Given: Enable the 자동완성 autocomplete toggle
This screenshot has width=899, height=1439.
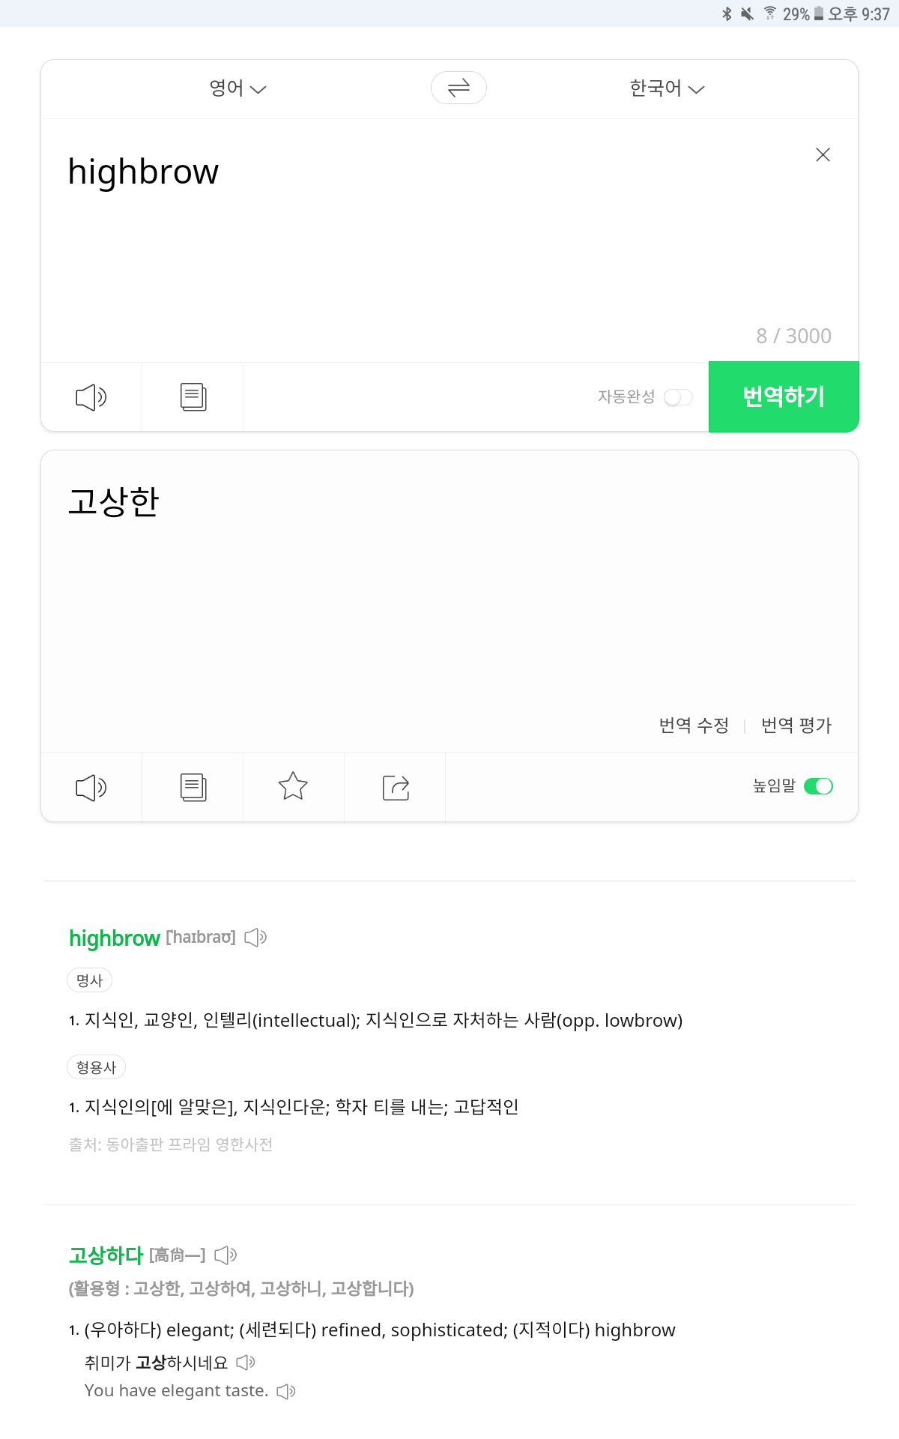Looking at the screenshot, I should click(678, 397).
